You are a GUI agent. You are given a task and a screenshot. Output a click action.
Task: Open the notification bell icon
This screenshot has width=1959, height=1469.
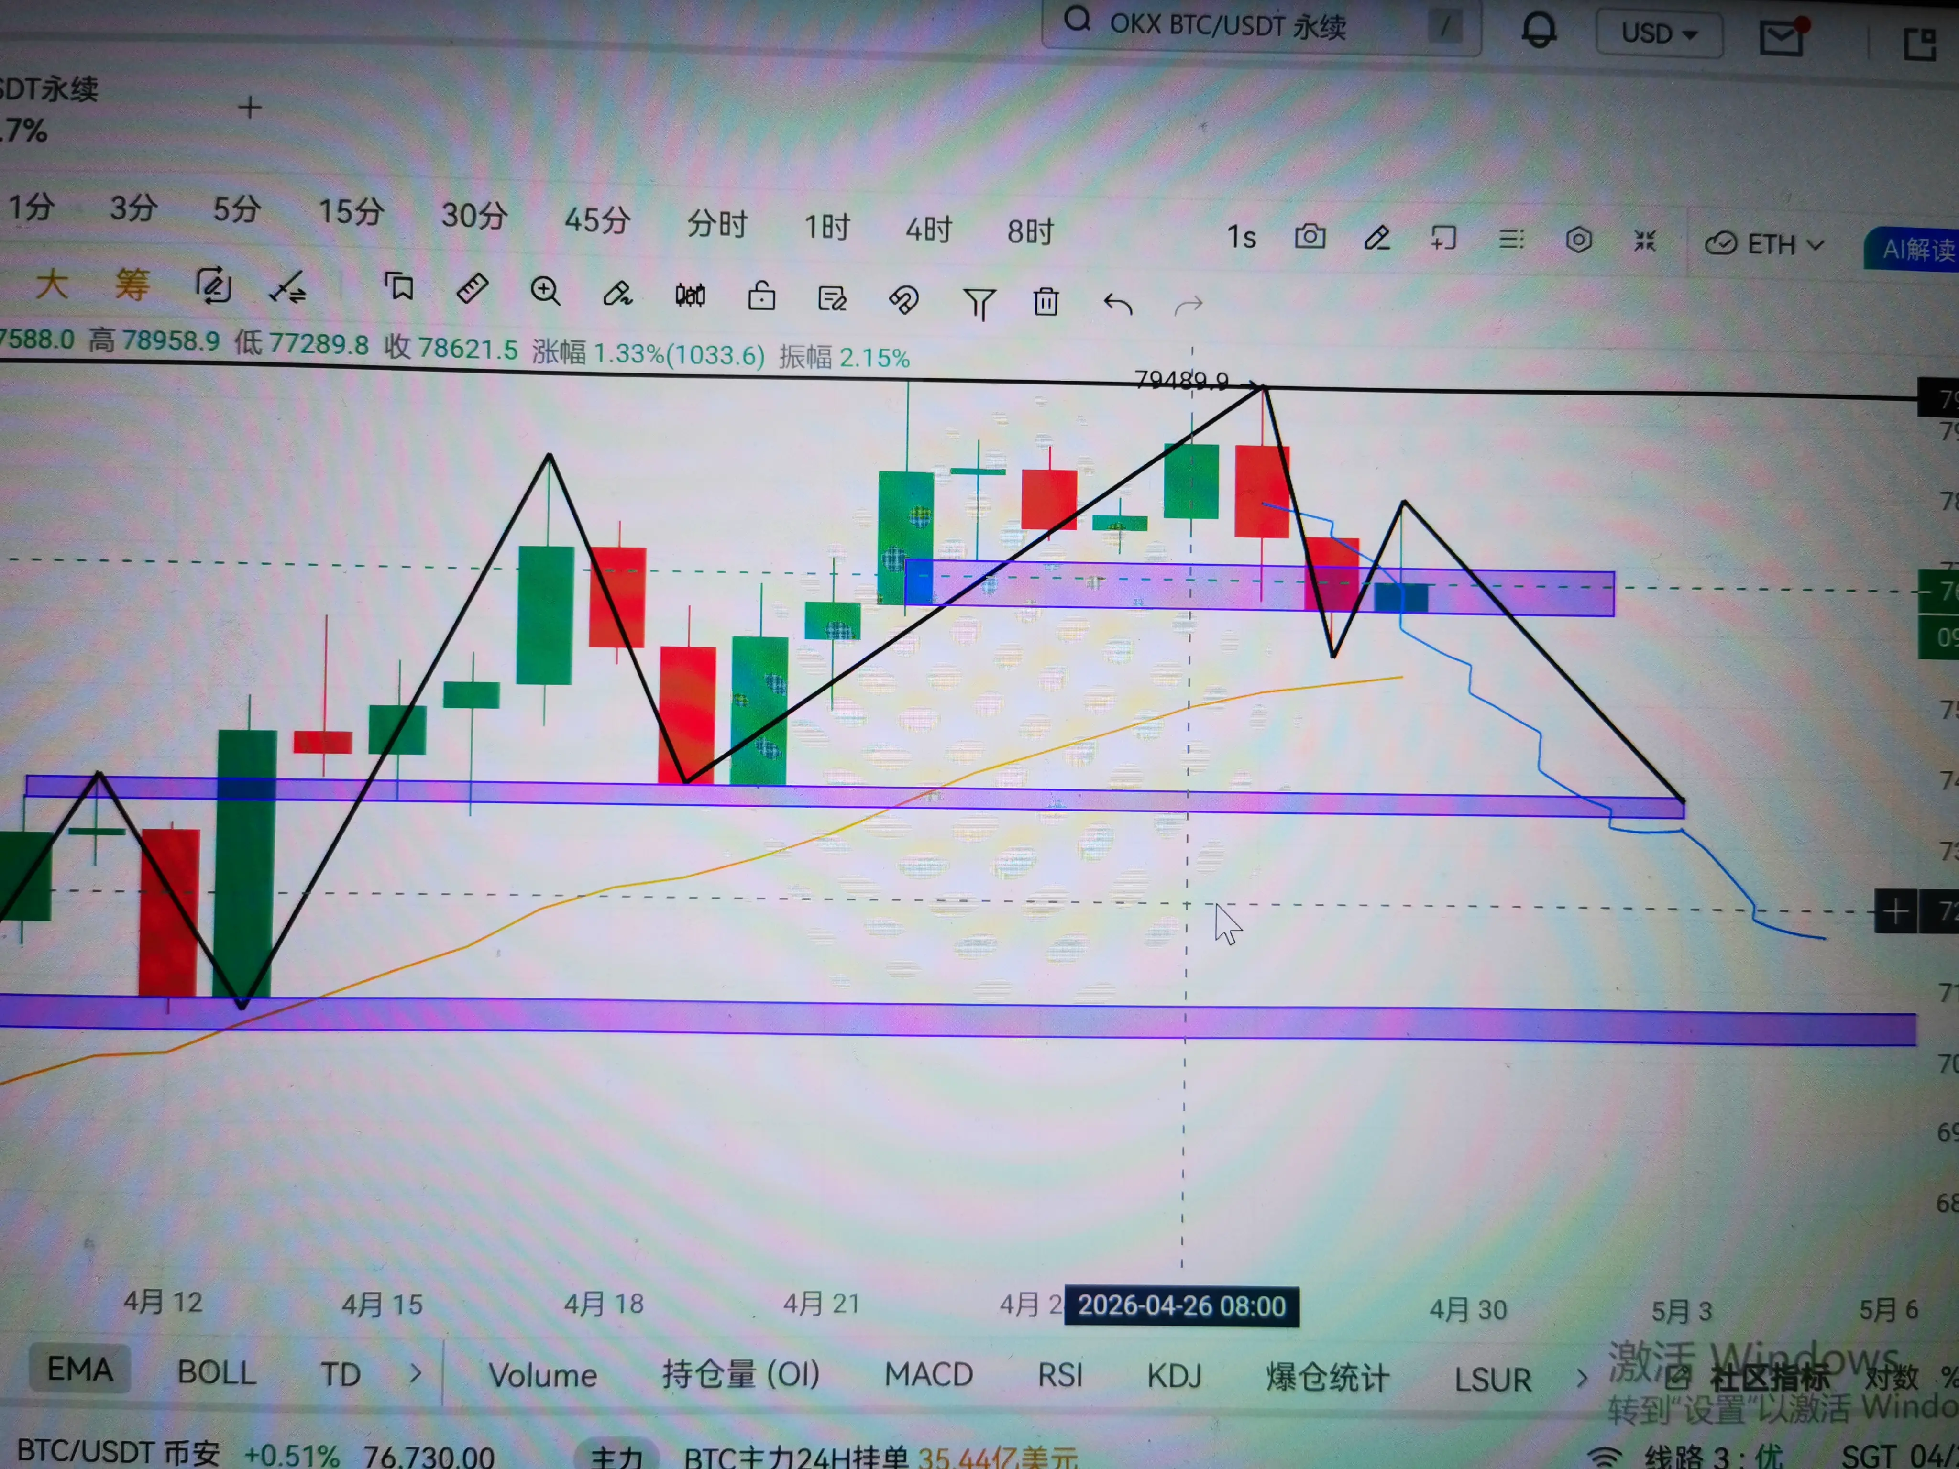tap(1538, 31)
